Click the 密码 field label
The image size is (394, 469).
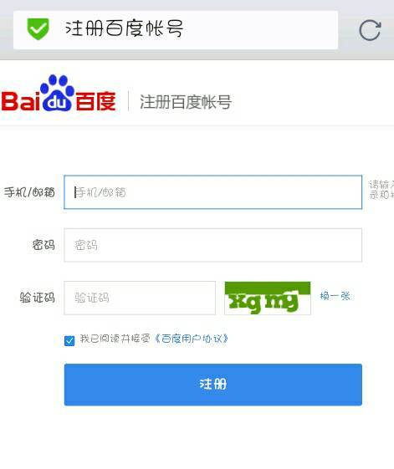pyautogui.click(x=43, y=245)
